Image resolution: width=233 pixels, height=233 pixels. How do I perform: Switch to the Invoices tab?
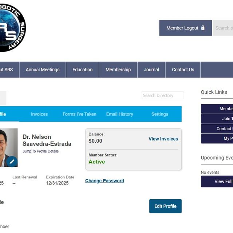click(x=39, y=114)
